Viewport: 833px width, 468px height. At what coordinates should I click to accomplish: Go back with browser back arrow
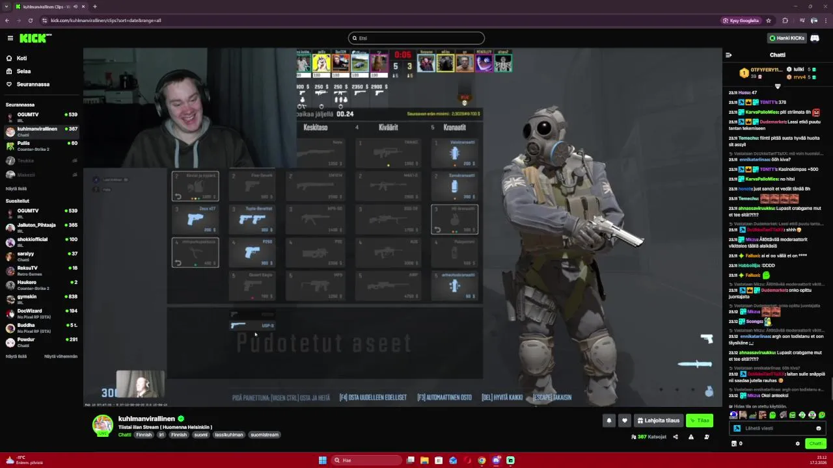[7, 20]
